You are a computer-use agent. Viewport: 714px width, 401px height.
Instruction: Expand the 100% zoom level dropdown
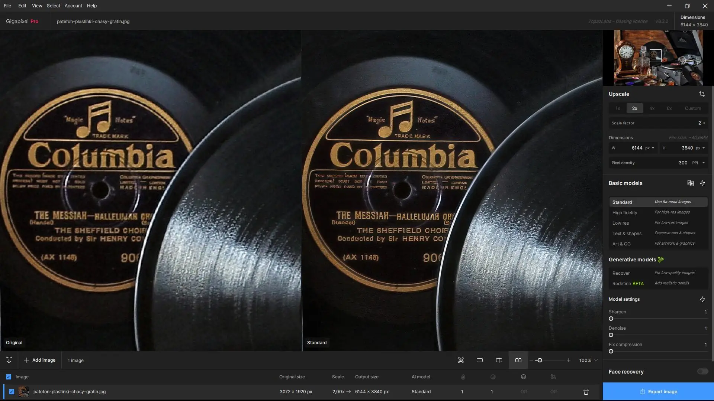point(596,360)
